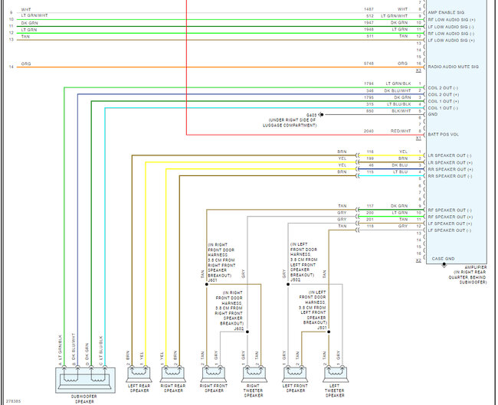Click the J602 splice dot
Viewport: 498px width, 405px height.
[247, 332]
